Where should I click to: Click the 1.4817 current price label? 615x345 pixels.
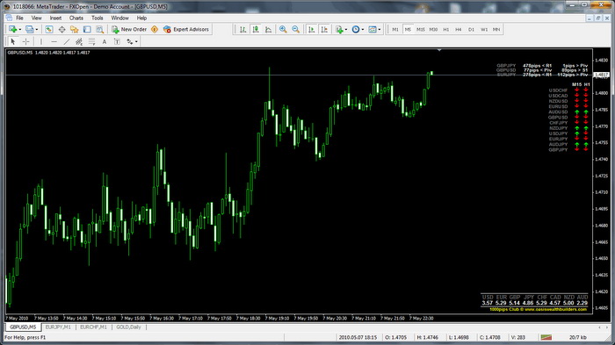point(601,75)
